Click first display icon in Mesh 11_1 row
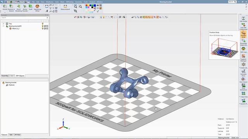This screenshot has height=139, width=248. (x=45, y=29)
